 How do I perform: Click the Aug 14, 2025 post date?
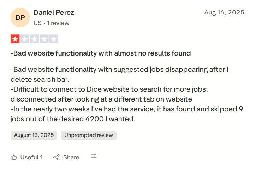click(x=224, y=12)
